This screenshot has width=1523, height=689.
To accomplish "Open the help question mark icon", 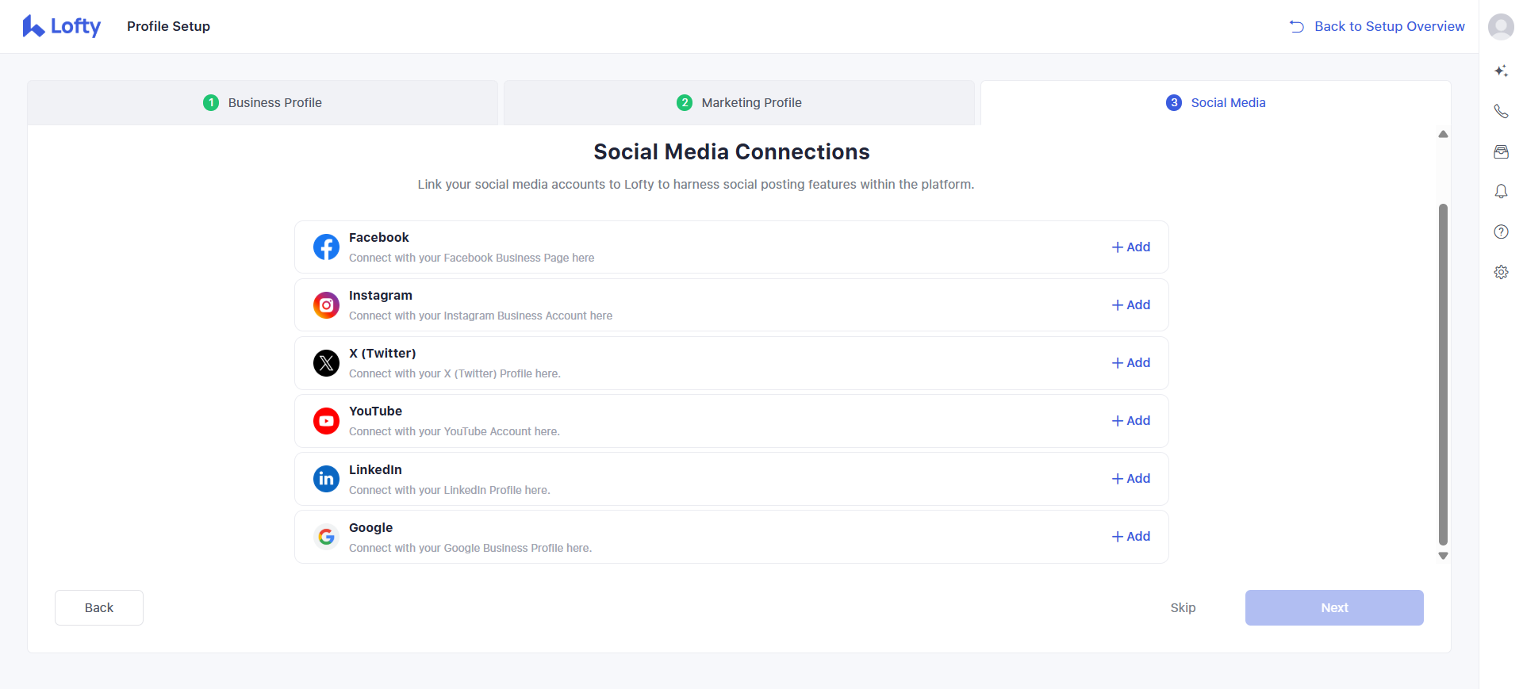I will [1501, 232].
